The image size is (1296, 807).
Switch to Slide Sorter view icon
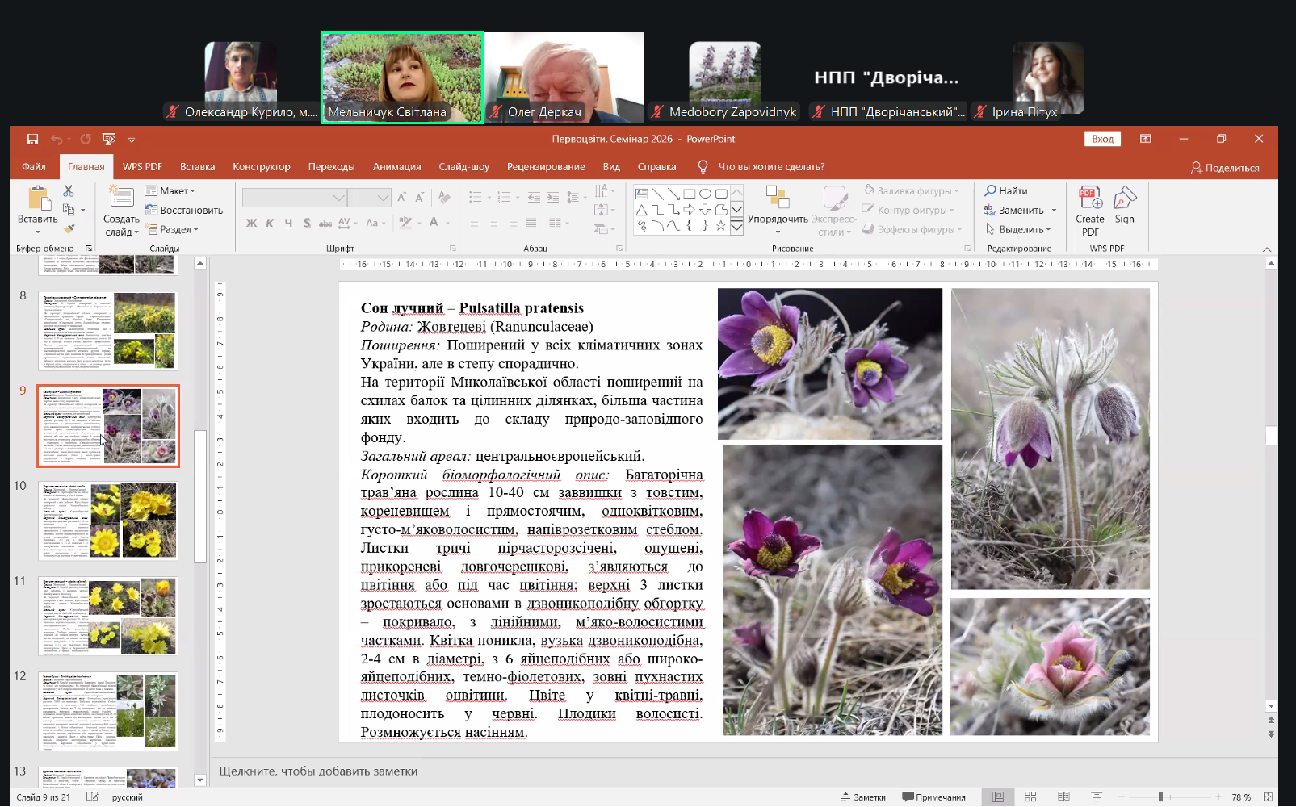pos(1030,797)
